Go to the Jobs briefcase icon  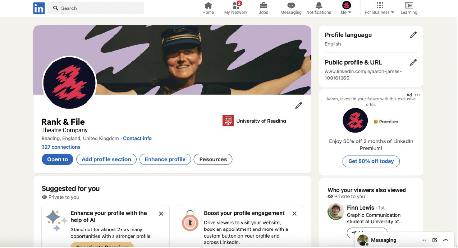pos(264,8)
